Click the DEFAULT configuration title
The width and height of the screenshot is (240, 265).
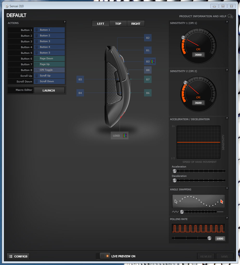tap(16, 15)
